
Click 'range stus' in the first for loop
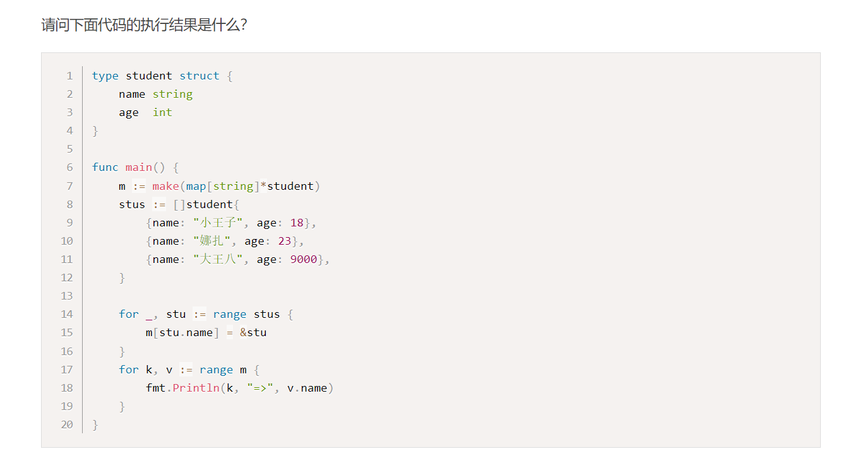pos(246,314)
